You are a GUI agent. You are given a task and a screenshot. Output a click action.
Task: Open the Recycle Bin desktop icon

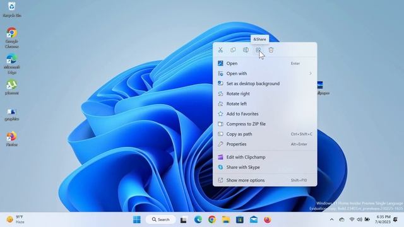tap(12, 10)
